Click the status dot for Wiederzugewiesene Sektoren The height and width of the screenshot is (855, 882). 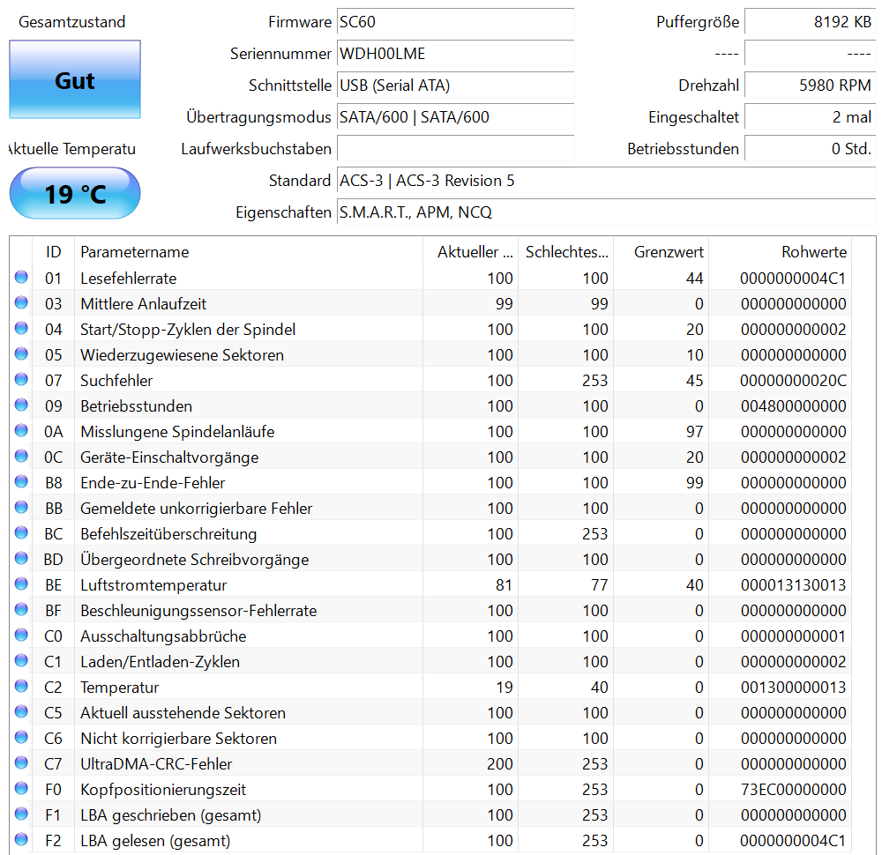[x=21, y=353]
